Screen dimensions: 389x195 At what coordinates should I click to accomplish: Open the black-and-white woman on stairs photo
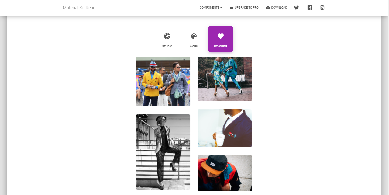coord(163,152)
